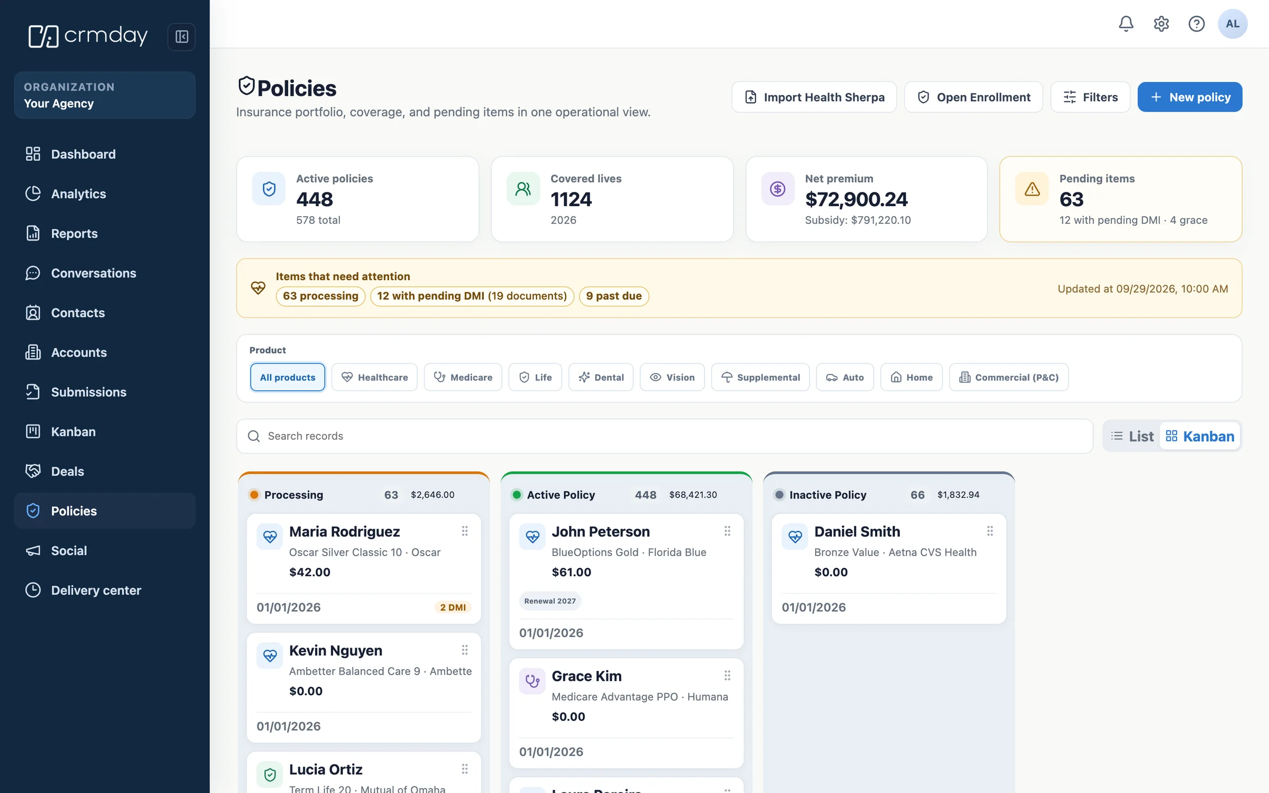The image size is (1269, 793).
Task: Click drag handle on Daniel Smith card
Action: (990, 531)
